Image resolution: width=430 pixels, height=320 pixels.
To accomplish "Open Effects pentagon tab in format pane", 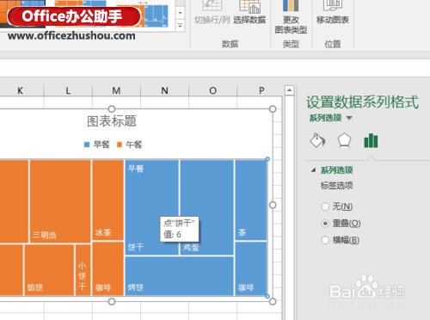I will pyautogui.click(x=344, y=141).
